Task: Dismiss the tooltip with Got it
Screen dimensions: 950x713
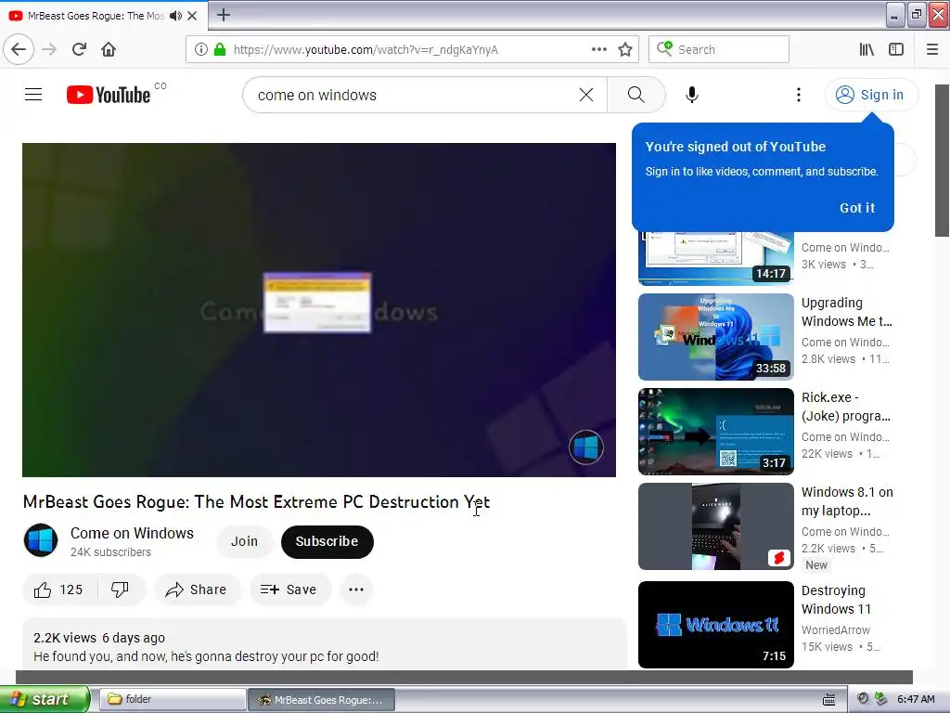Action: point(857,208)
